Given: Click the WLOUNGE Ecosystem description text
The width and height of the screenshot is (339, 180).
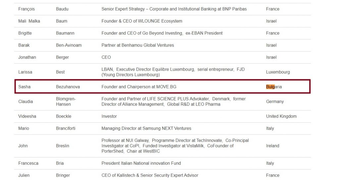Looking at the screenshot, I should point(142,21).
